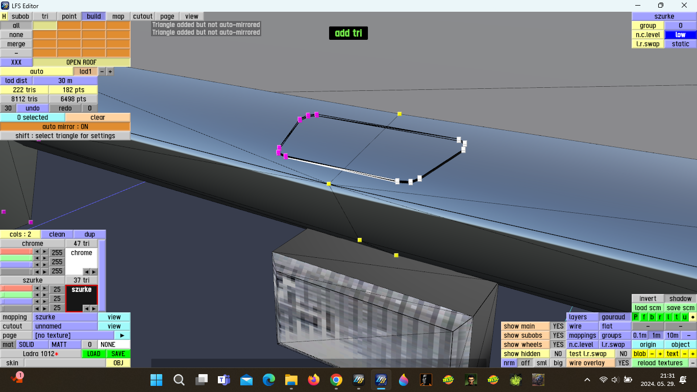This screenshot has width=697, height=392.
Task: Increase blob size with plus
Action: [x=660, y=354]
